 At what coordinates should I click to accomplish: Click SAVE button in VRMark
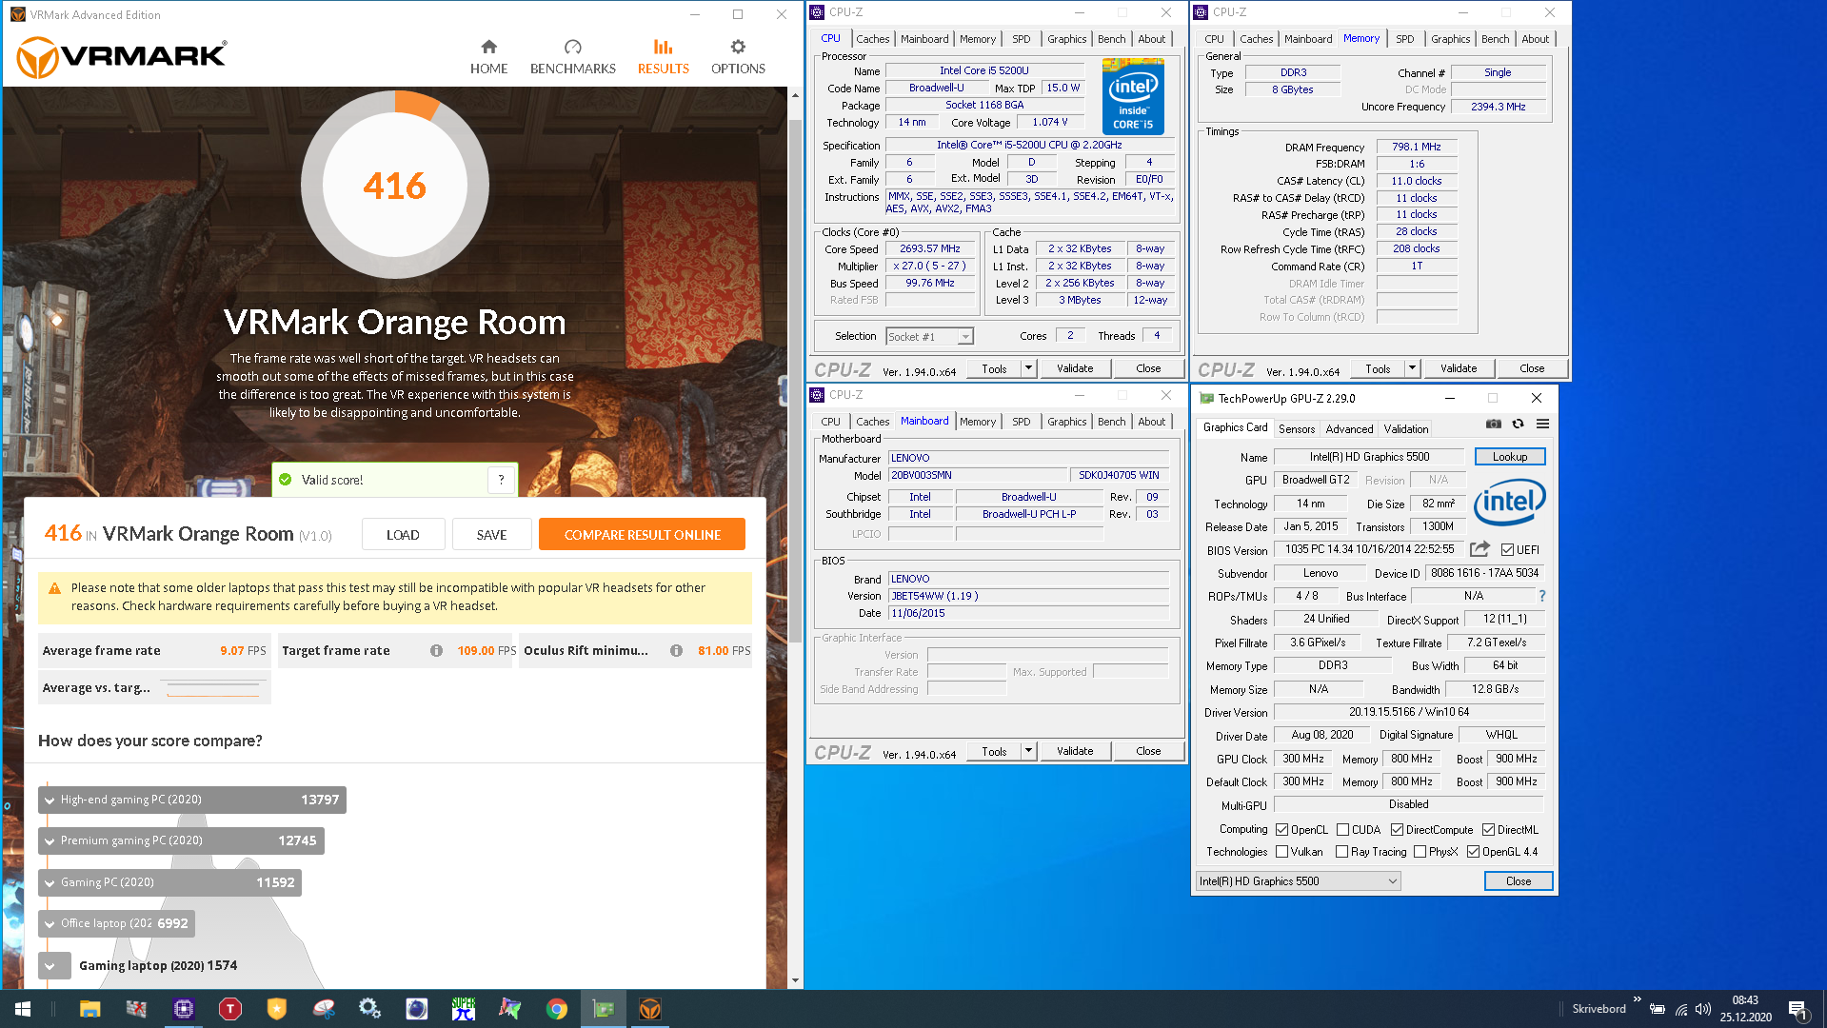click(491, 535)
